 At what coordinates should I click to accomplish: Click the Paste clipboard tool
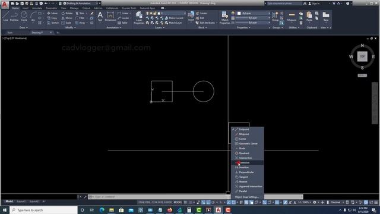pyautogui.click(x=309, y=17)
